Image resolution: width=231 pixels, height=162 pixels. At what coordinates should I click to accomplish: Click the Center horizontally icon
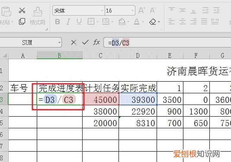[x=183, y=22]
